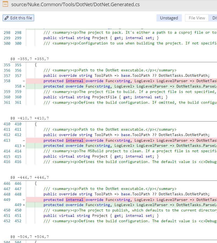217x243 pixels.
Task: Click line 412 ToolPath override statement
Action: (x=126, y=135)
